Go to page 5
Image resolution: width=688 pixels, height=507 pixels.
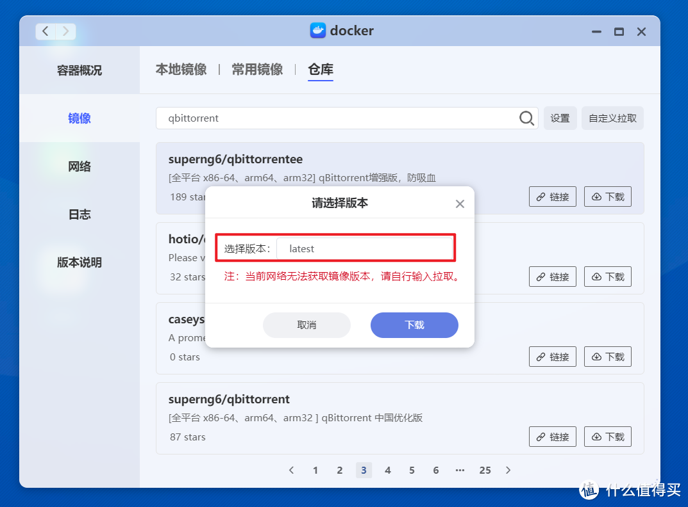tap(412, 470)
